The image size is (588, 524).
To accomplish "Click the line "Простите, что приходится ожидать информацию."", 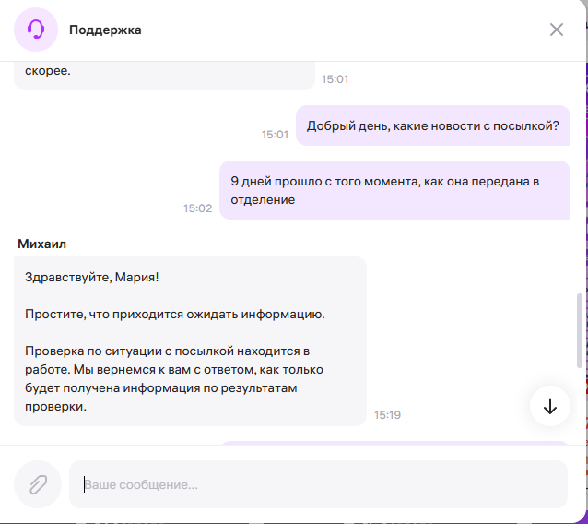I will 174,315.
